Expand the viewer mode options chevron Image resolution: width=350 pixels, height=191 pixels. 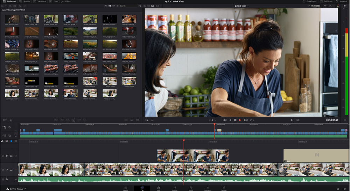(161, 6)
